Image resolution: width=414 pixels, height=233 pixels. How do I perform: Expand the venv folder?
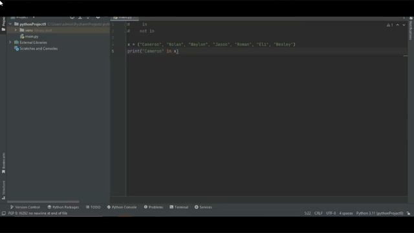click(16, 30)
